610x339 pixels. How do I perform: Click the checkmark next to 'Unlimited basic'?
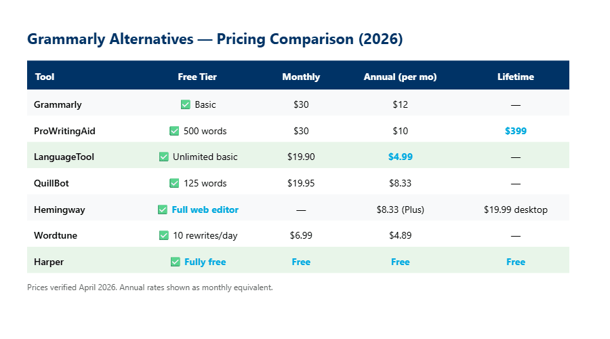pyautogui.click(x=163, y=157)
